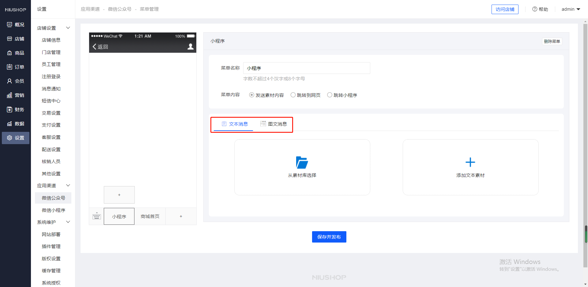
Task: Open 微信公众号 in the sidebar
Action: pyautogui.click(x=53, y=198)
